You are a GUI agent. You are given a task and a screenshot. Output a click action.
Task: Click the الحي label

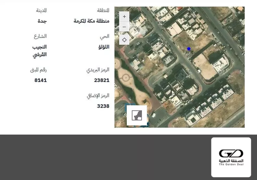[x=105, y=37]
